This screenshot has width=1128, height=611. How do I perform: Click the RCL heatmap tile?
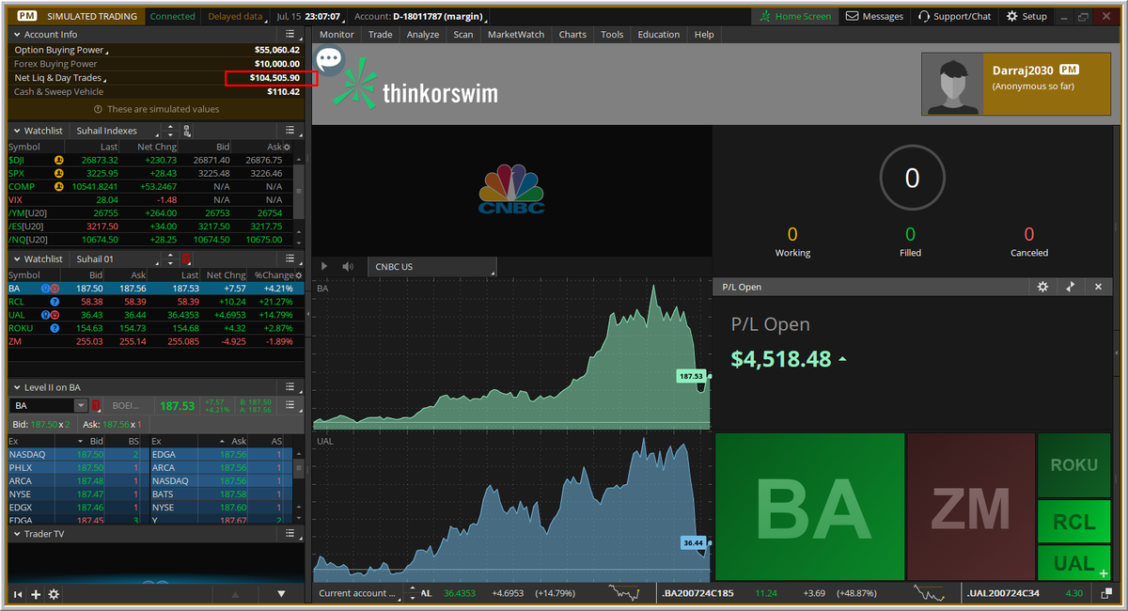[x=1074, y=522]
